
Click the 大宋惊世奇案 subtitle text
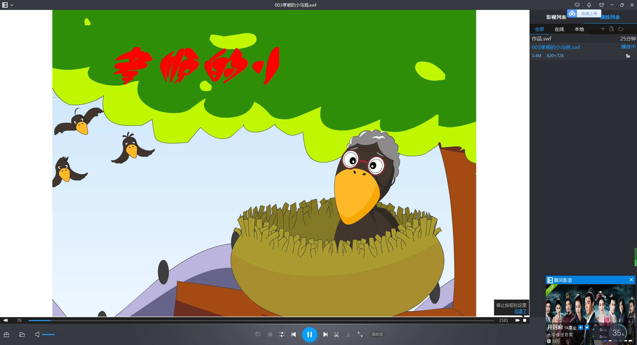pos(560,335)
